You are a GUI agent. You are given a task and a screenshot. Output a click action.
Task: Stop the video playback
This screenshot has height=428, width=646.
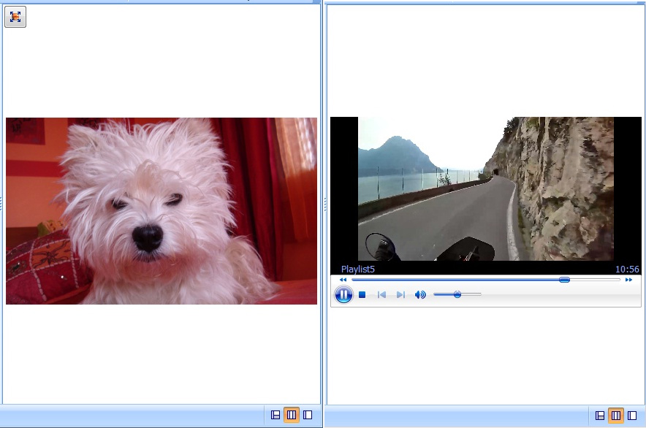362,294
